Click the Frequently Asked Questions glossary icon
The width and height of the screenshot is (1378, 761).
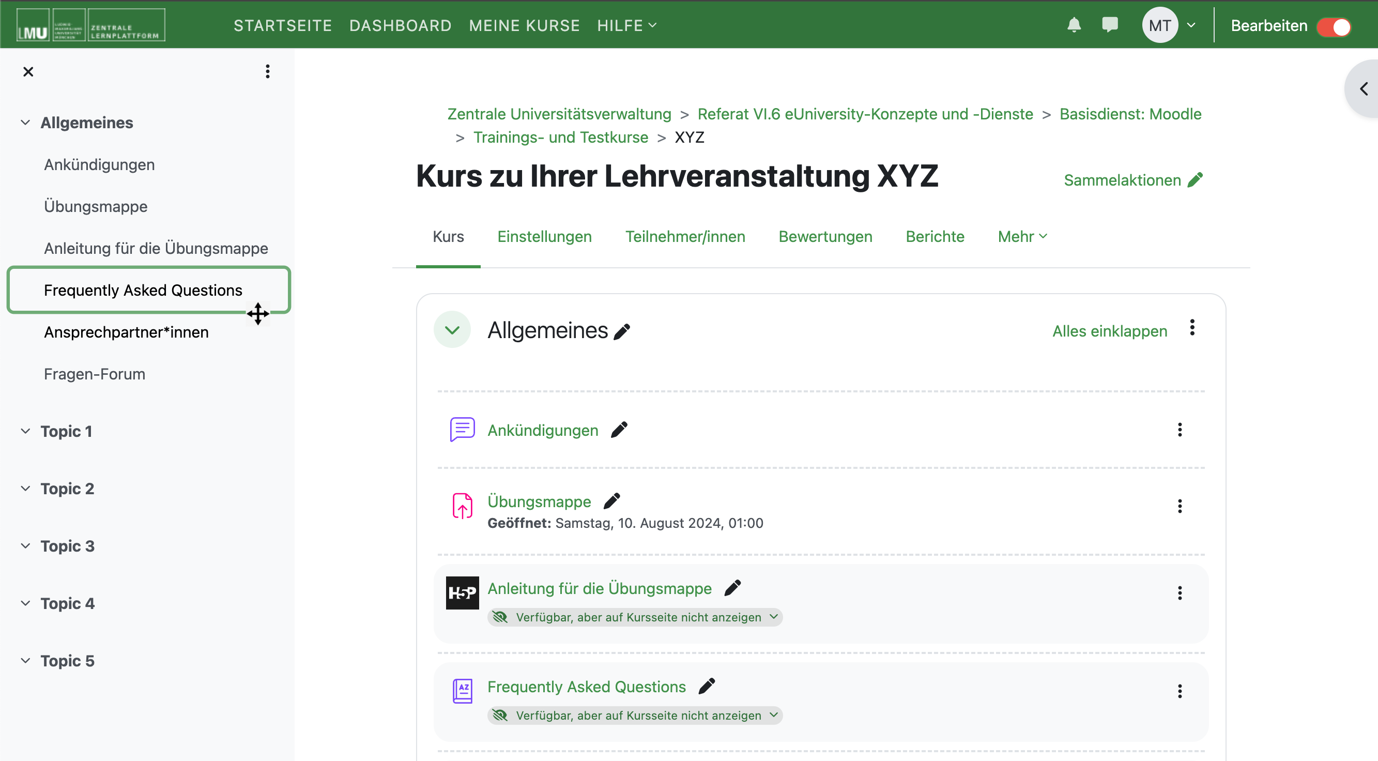pyautogui.click(x=462, y=691)
